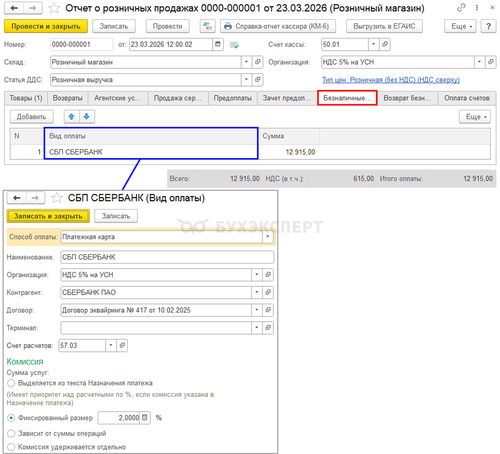Select Зависит от суммы операций option
Image resolution: width=500 pixels, height=454 pixels.
[x=11, y=433]
